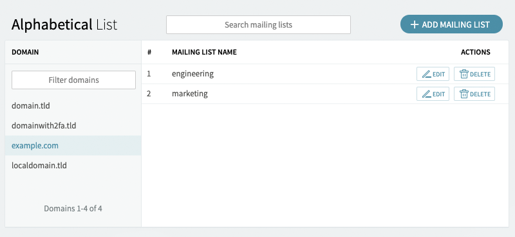Image resolution: width=515 pixels, height=237 pixels.
Task: Click the engineering mailing list name
Action: [x=192, y=74]
